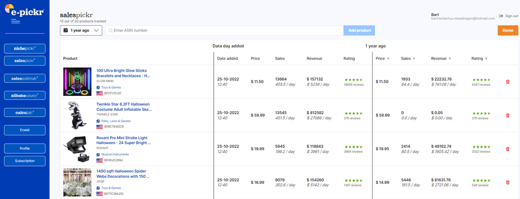Remove the Roxant Strobe Light row
The height and width of the screenshot is (199, 520).
click(x=507, y=149)
